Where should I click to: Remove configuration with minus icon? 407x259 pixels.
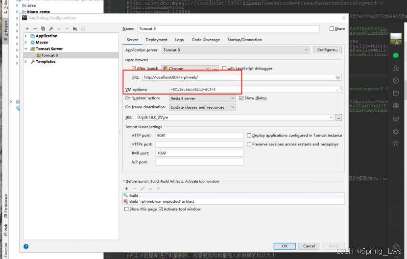click(x=35, y=29)
